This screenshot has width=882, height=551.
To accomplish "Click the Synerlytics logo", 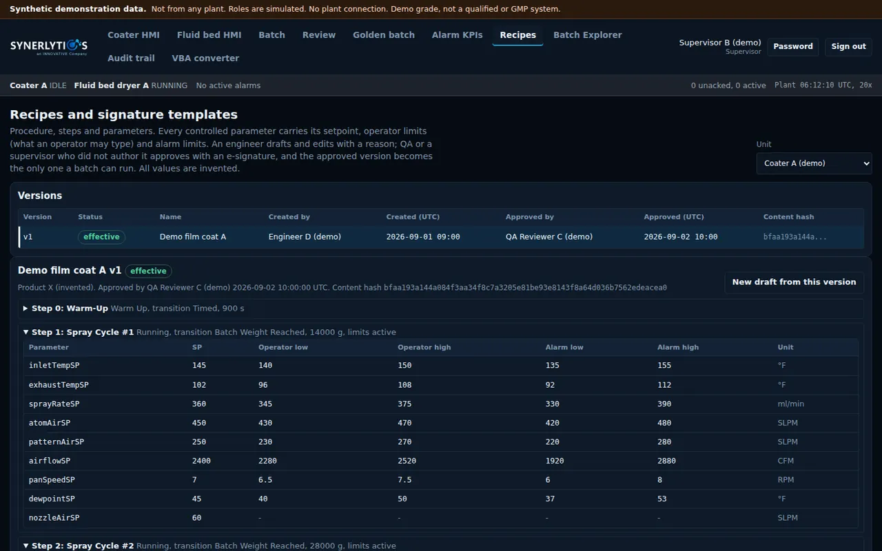I will coord(49,46).
